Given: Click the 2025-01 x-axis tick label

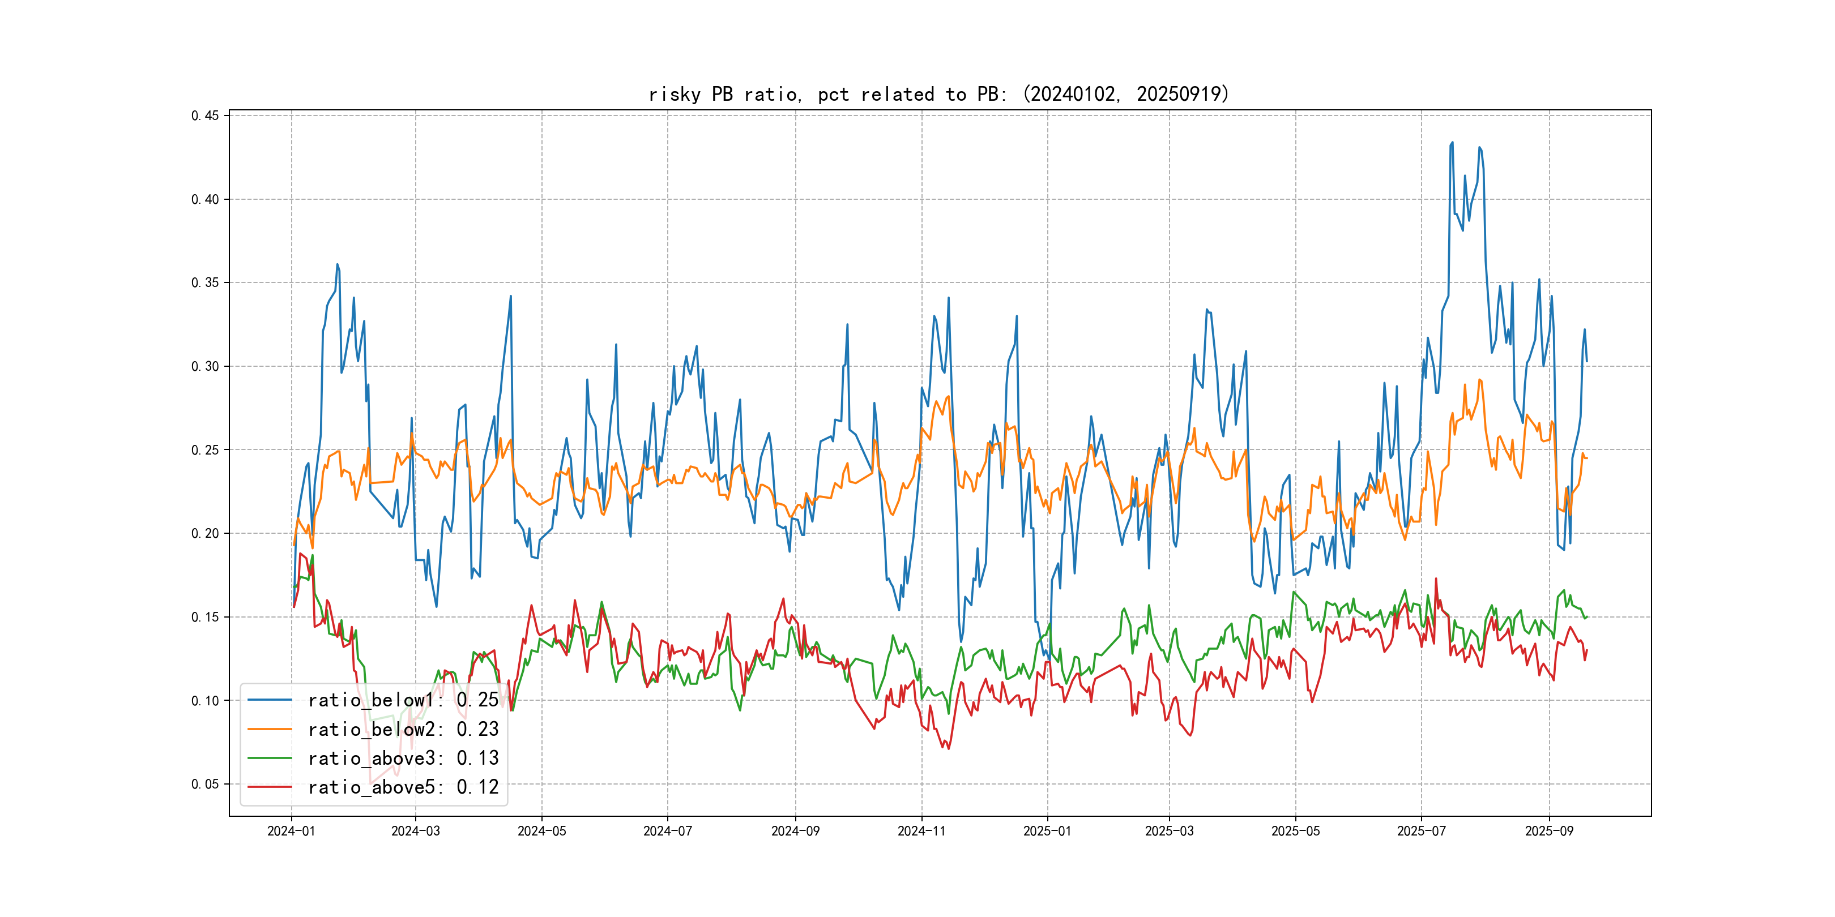Looking at the screenshot, I should [1047, 831].
